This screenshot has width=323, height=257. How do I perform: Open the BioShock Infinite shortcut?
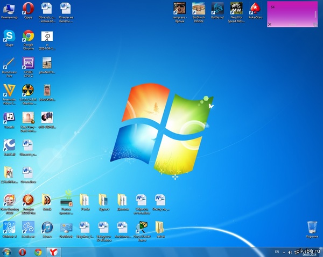[x=198, y=9]
